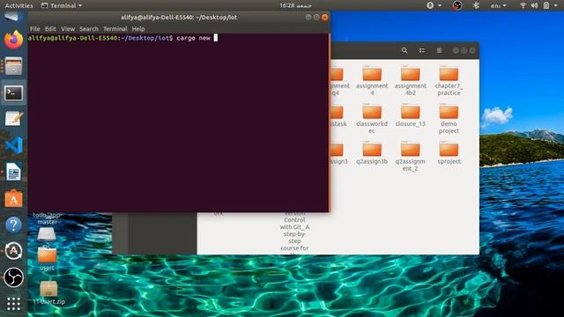Open the Activities overview
The height and width of the screenshot is (317, 564).
click(19, 5)
